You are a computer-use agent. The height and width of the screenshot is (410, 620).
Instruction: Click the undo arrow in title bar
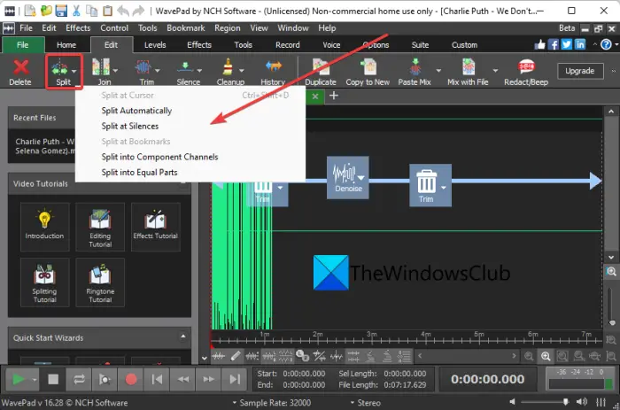[x=123, y=11]
